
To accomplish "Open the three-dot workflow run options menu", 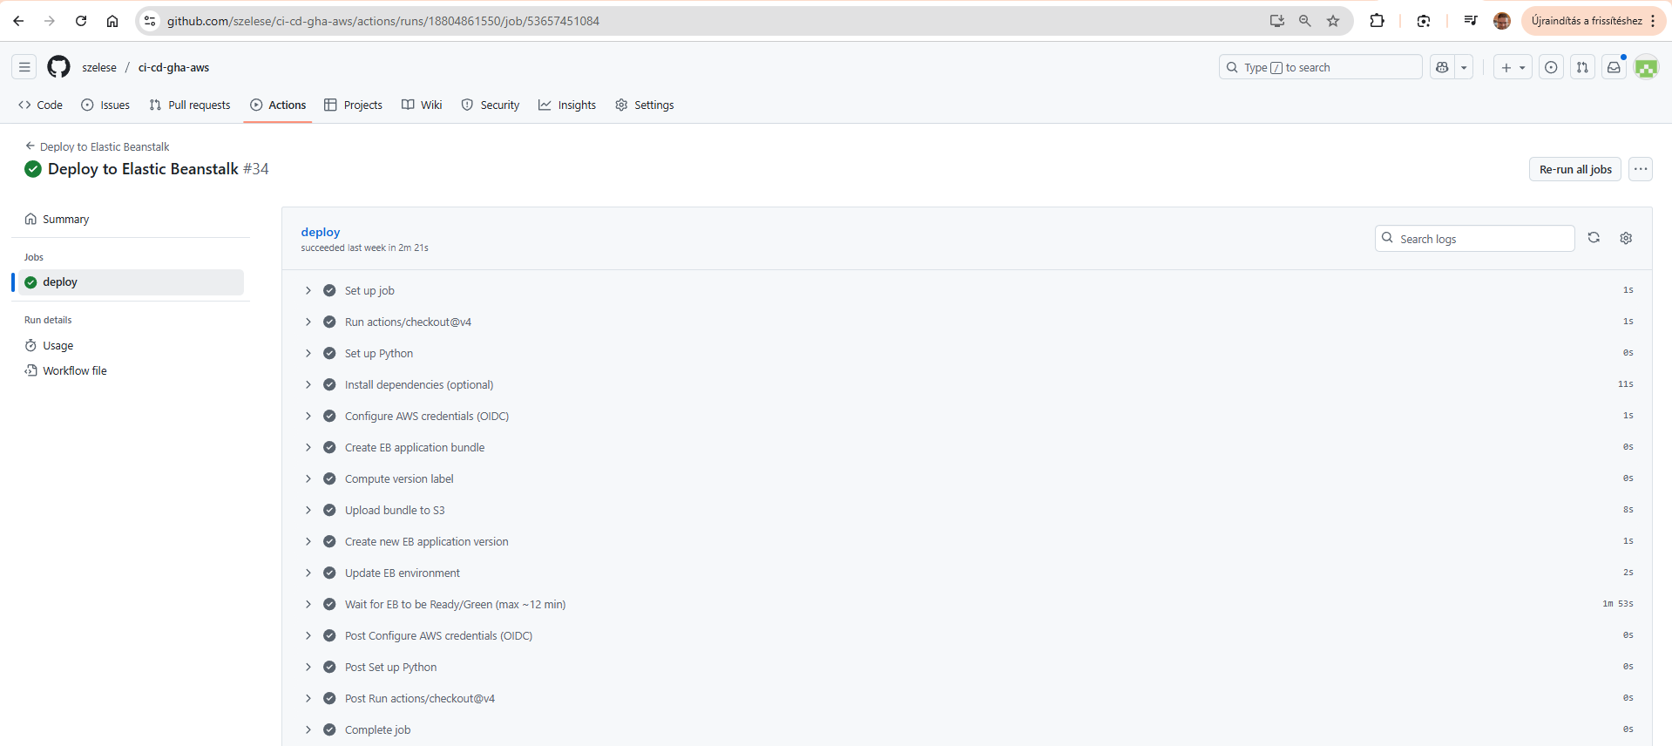I will click(x=1641, y=169).
